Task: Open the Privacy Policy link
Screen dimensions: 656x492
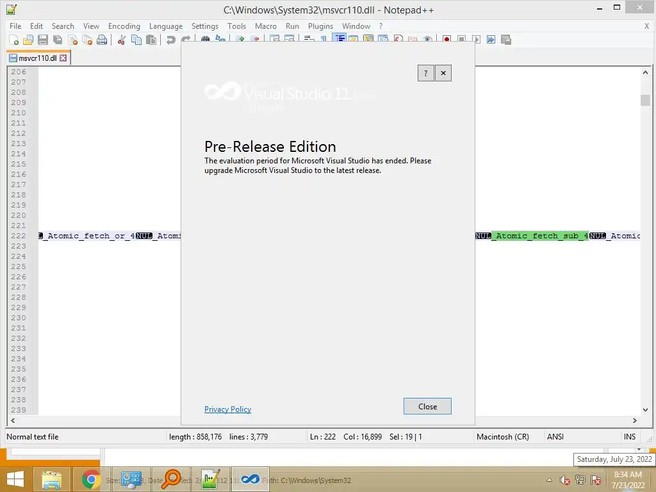Action: coord(227,409)
